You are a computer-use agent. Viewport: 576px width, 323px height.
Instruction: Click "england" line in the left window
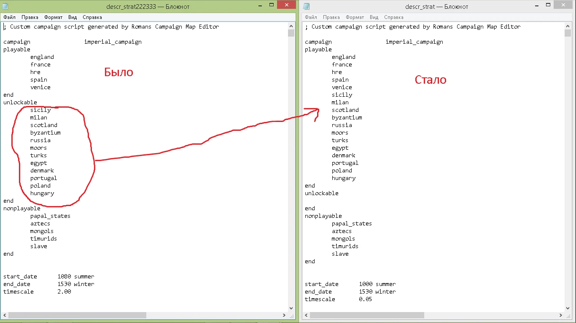click(x=42, y=57)
